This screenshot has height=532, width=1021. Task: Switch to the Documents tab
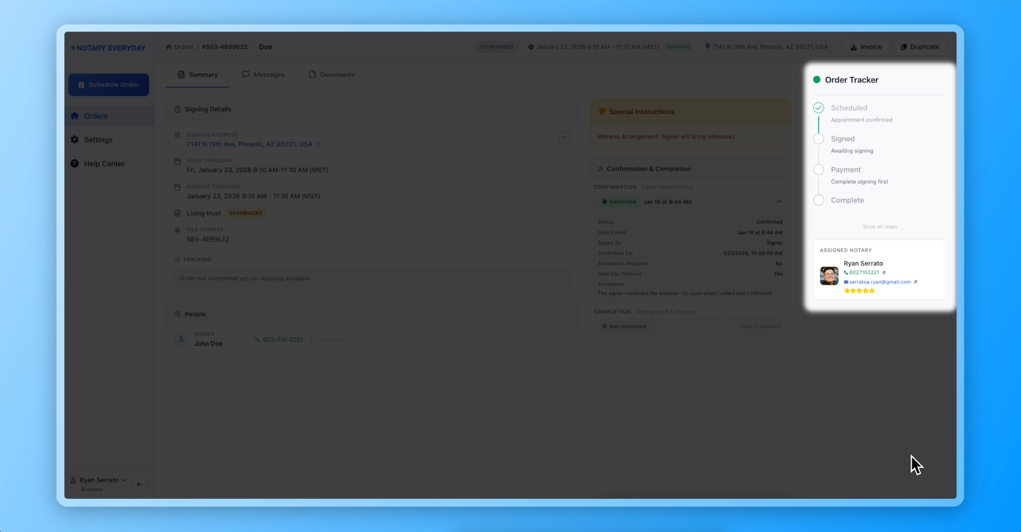332,74
